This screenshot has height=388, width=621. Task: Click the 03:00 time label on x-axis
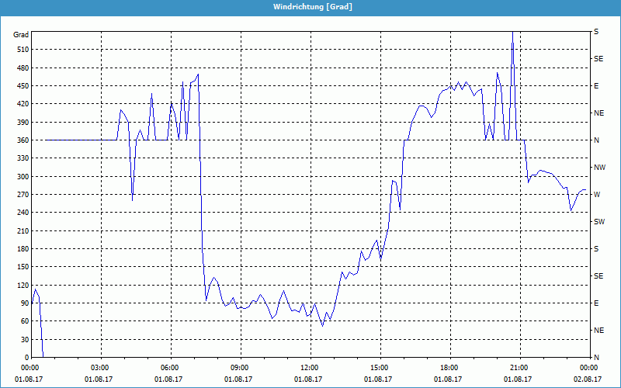(100, 367)
